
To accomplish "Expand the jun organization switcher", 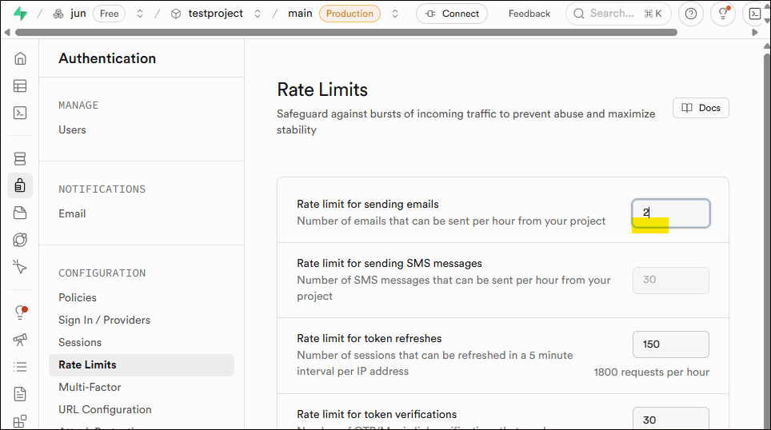I will pos(140,14).
